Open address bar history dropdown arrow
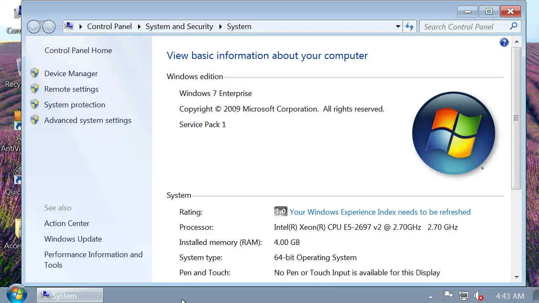The height and width of the screenshot is (303, 539). coord(398,27)
